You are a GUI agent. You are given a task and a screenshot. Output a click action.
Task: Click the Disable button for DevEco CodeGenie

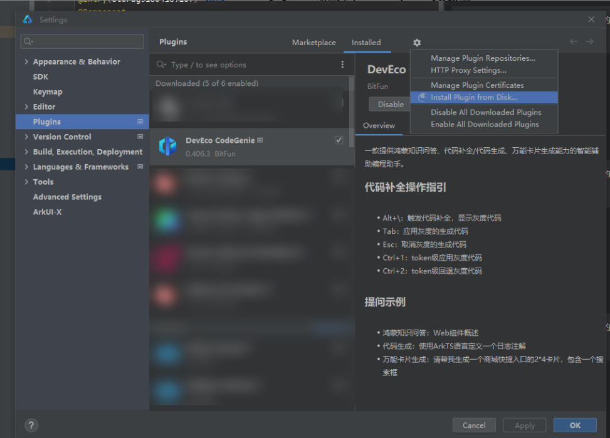(x=390, y=104)
